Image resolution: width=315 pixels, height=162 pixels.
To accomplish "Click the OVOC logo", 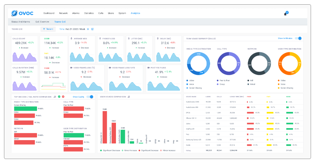I will pos(22,13).
